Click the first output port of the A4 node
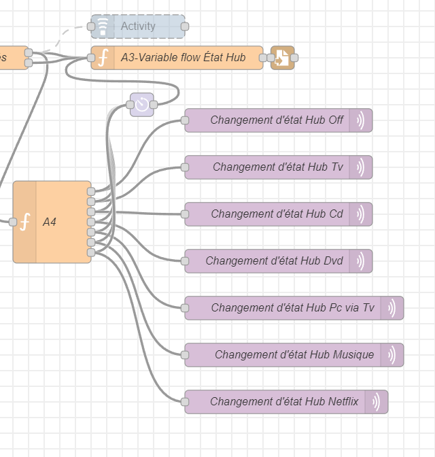This screenshot has height=457, width=435. 91,192
